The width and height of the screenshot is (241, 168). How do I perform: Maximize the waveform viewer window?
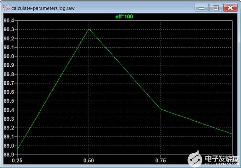pyautogui.click(x=216, y=8)
